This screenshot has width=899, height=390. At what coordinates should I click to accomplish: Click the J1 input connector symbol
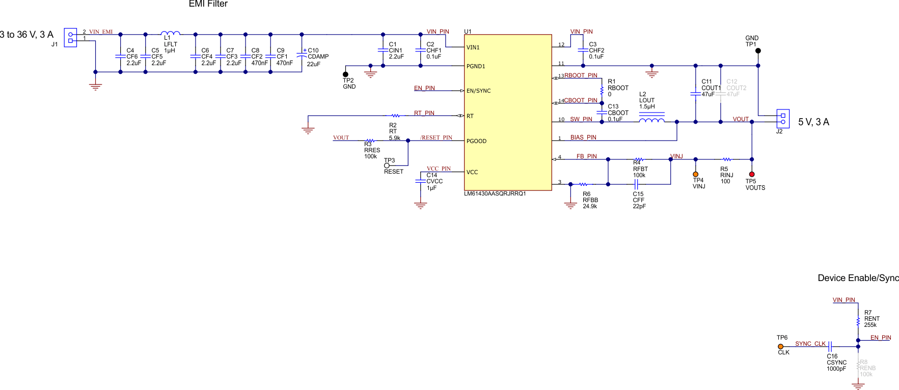(x=70, y=38)
